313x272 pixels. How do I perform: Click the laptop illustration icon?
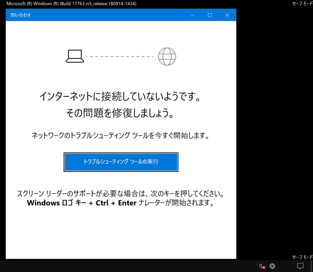coord(75,56)
